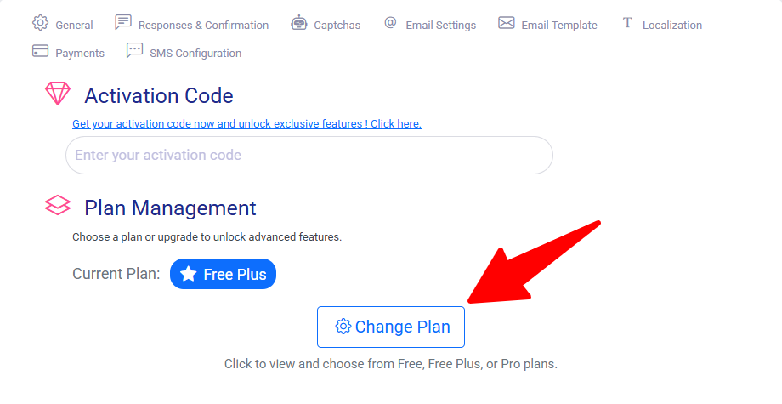Open the General settings tab
Screen dimensions: 782x404
tap(74, 26)
